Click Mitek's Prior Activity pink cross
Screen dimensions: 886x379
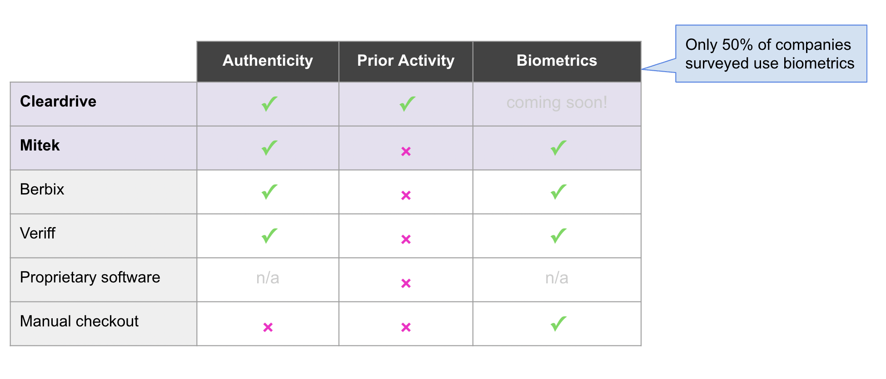click(406, 151)
